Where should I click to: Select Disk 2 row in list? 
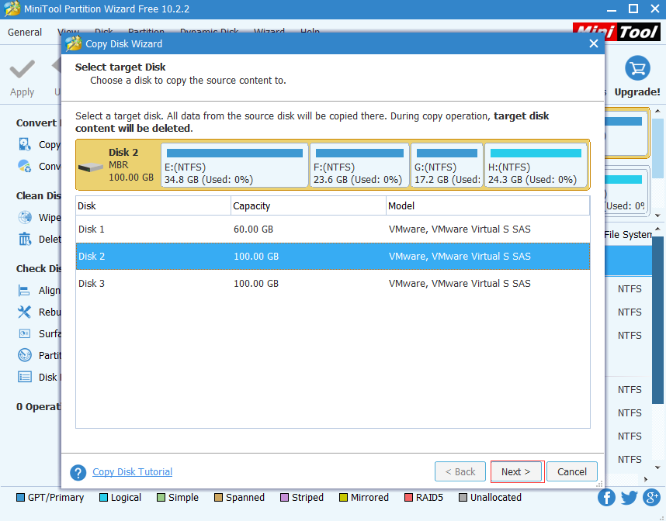coord(332,257)
